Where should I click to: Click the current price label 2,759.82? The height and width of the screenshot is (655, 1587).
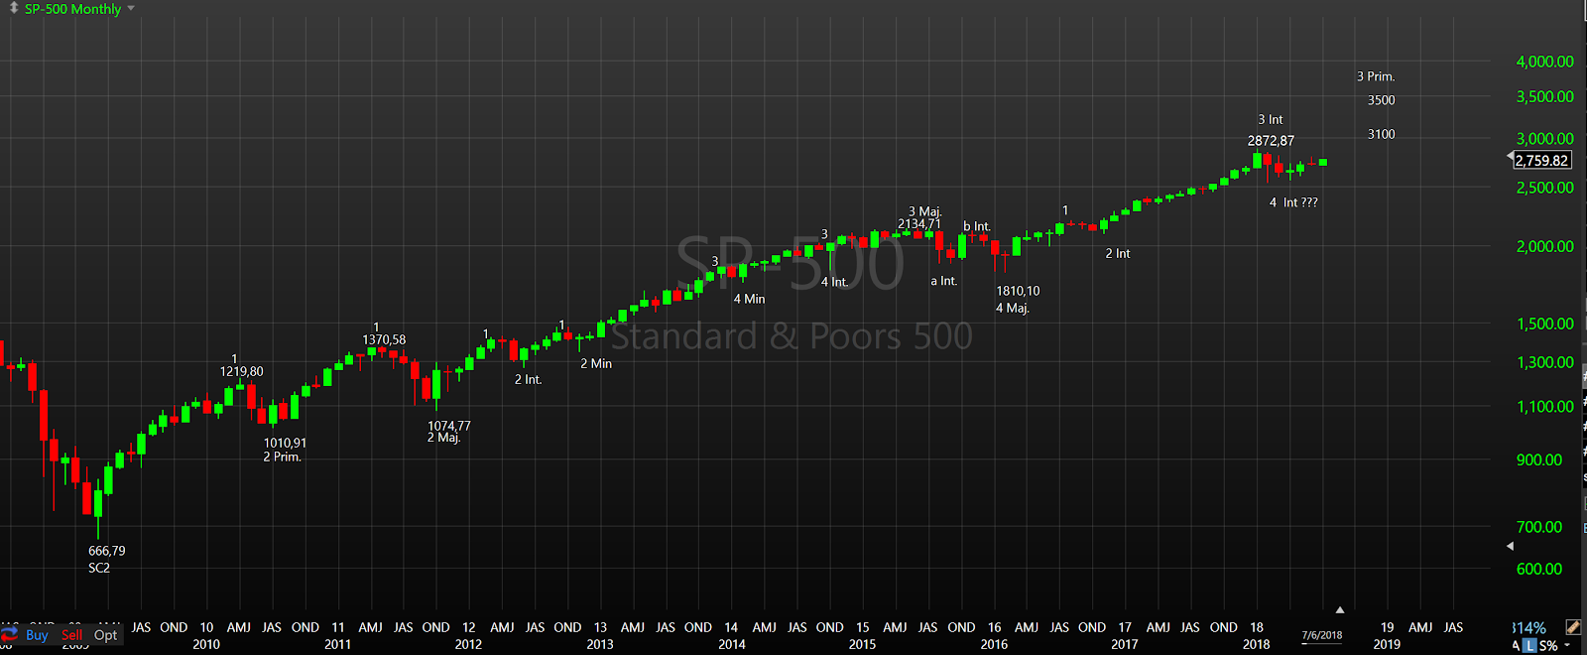[x=1542, y=161]
